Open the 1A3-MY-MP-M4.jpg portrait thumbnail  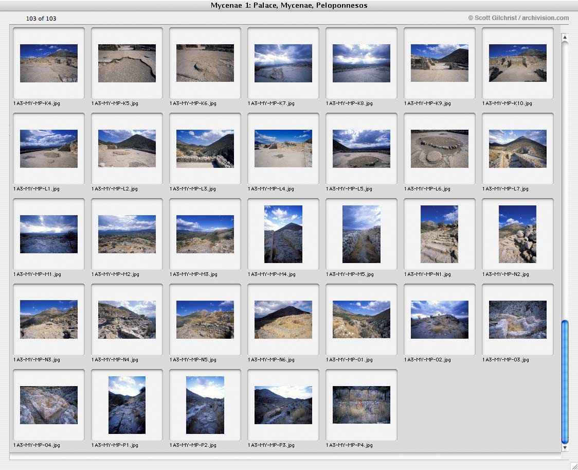[283, 234]
